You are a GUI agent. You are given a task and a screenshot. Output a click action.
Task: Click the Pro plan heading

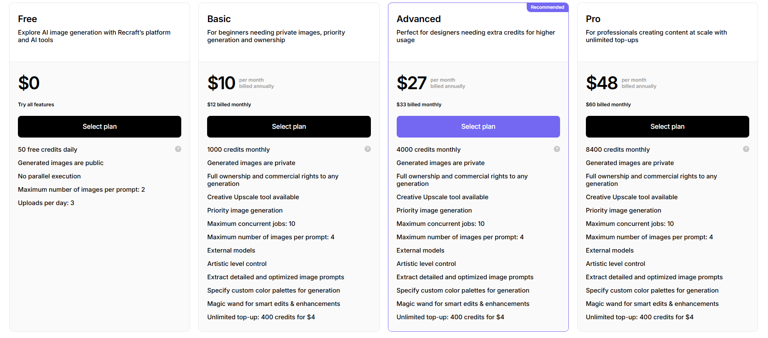pos(593,19)
